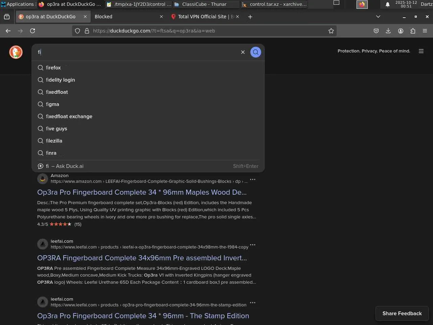Switch to control.tar.xz xarchiver window

[275, 4]
